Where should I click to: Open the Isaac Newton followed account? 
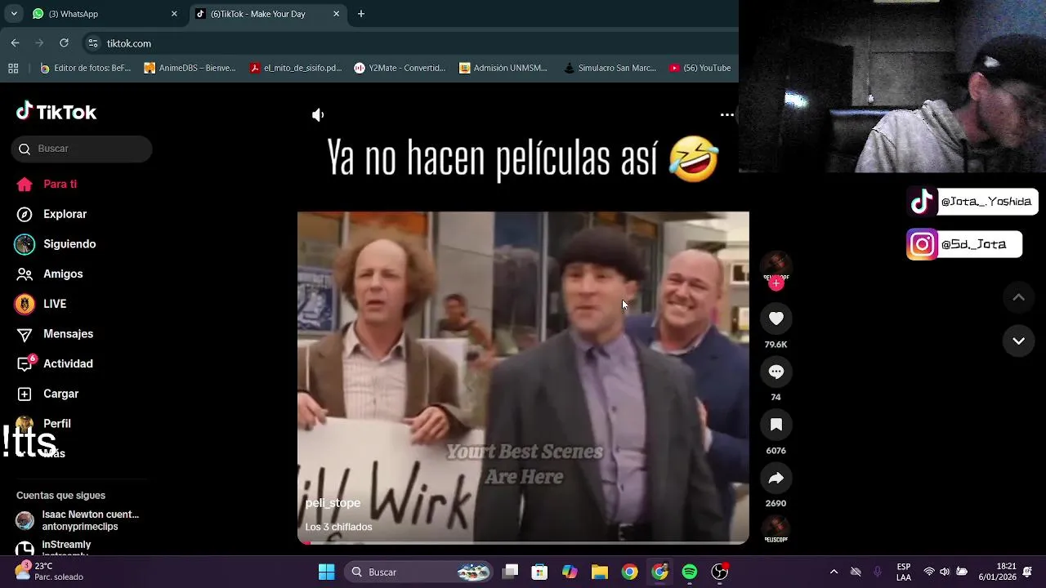(78, 520)
